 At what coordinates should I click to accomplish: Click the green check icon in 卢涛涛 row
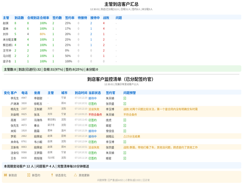(x=124, y=104)
